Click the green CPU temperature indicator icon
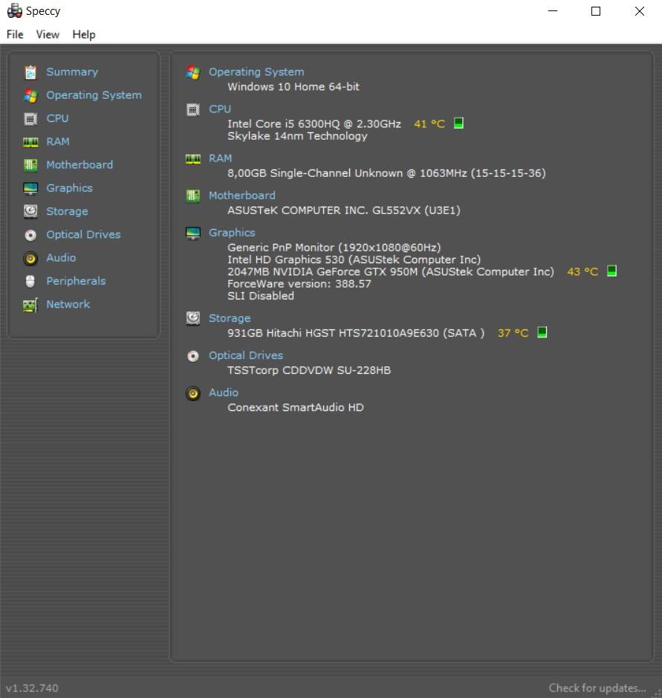662x698 pixels. [x=458, y=123]
